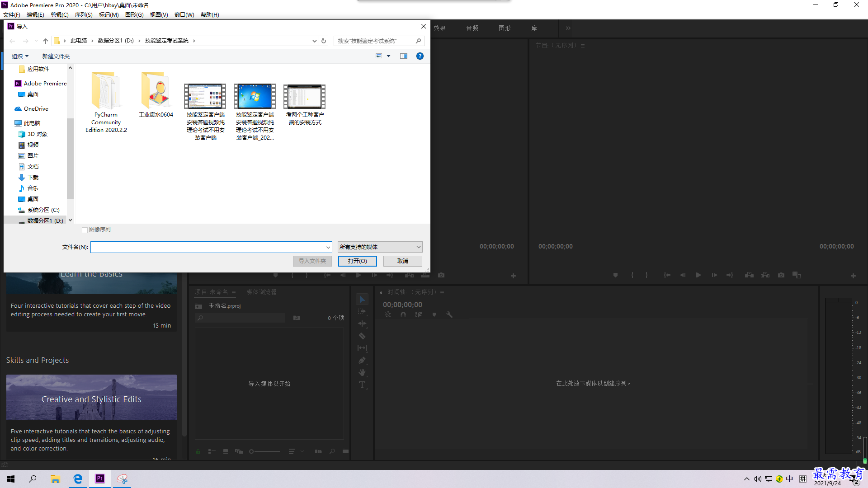Click the volume icon in system tray

(758, 479)
